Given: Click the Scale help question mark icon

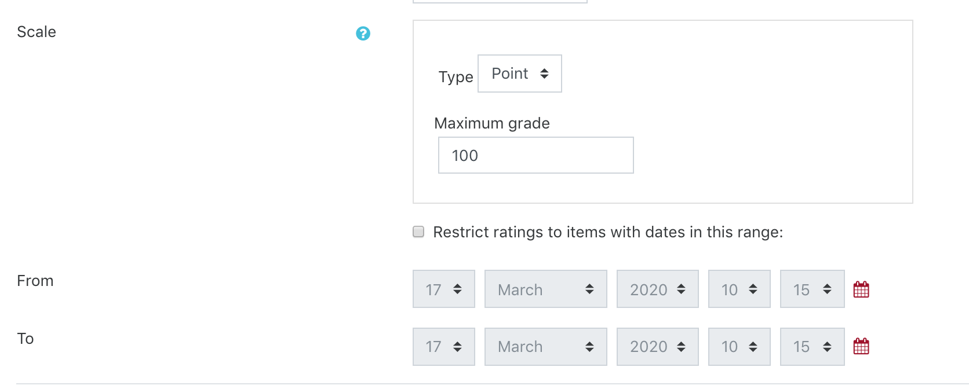Looking at the screenshot, I should click(363, 34).
